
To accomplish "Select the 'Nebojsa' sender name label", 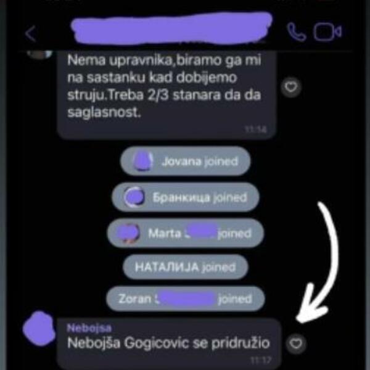I will pos(89,328).
